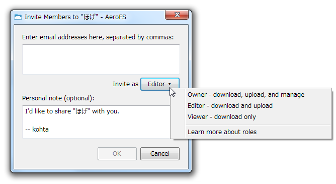Click the small arrow beside Editor
The width and height of the screenshot is (336, 184).
point(170,84)
